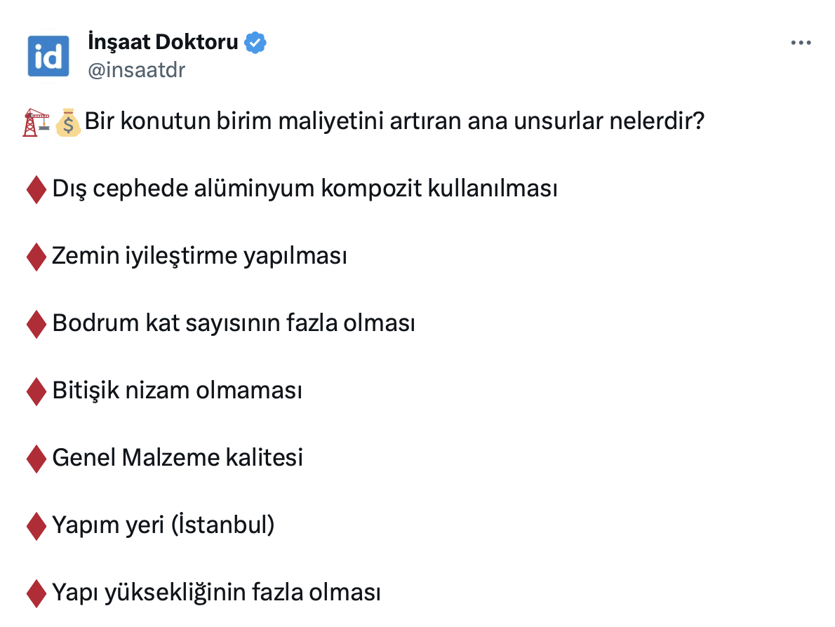Image resolution: width=835 pixels, height=627 pixels.
Task: Click the Zemin iyileştirme yapılması text
Action: point(199,257)
